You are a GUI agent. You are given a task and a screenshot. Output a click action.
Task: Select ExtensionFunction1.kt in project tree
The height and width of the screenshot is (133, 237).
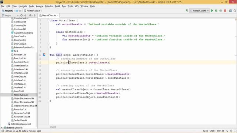24,47
